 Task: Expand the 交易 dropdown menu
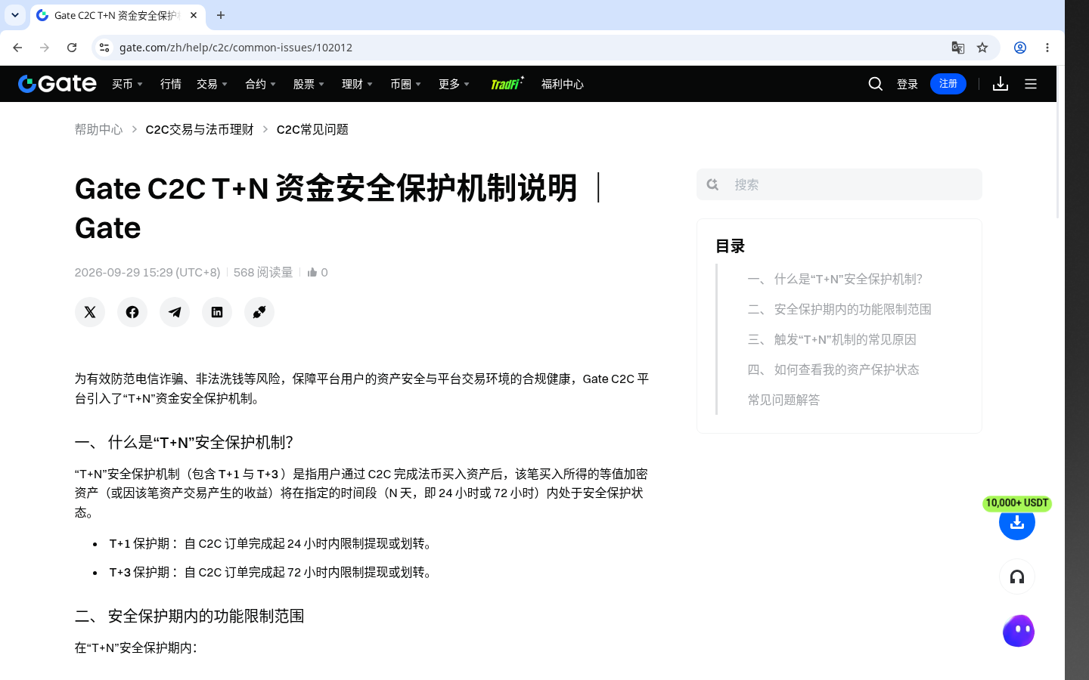pyautogui.click(x=212, y=84)
